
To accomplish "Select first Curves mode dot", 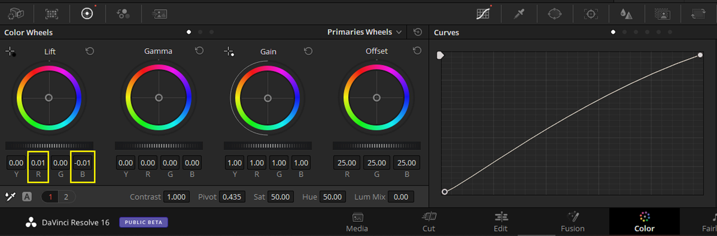I will pos(613,32).
